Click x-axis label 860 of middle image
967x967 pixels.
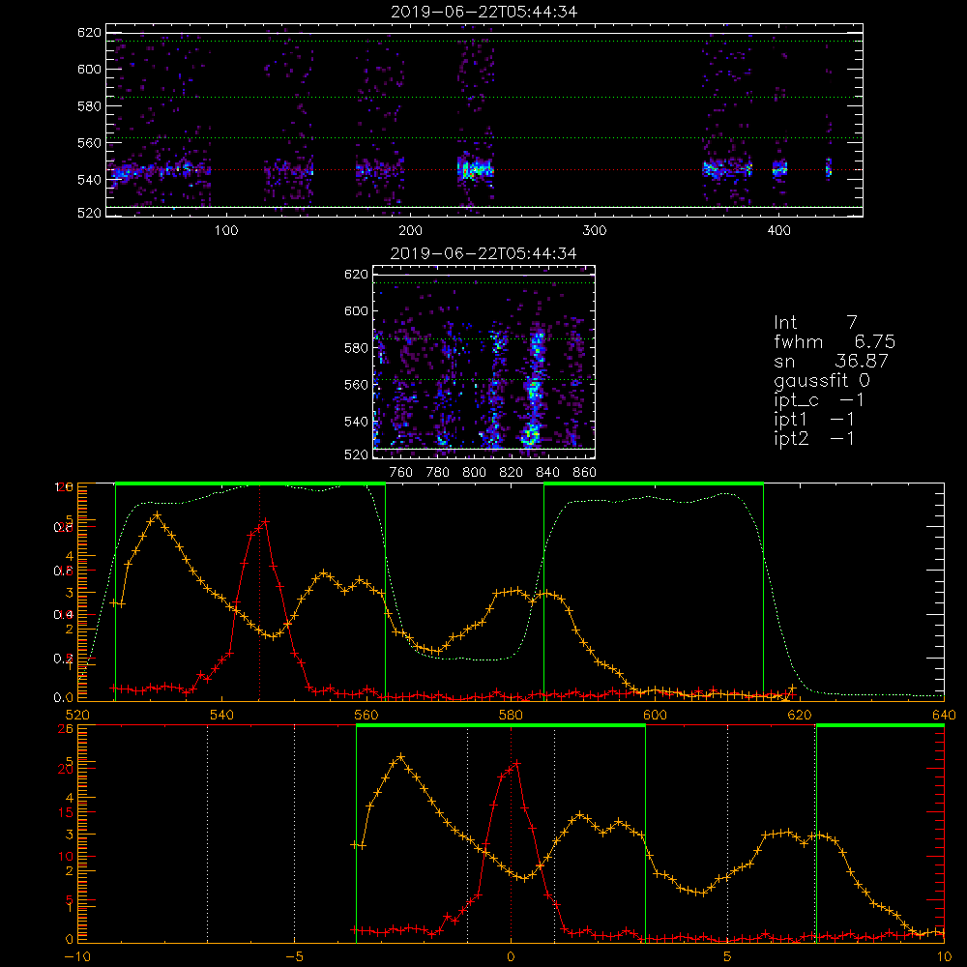tap(584, 473)
